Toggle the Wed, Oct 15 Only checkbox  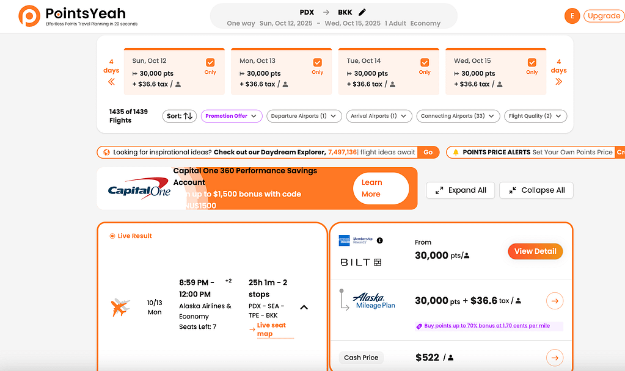(x=532, y=62)
